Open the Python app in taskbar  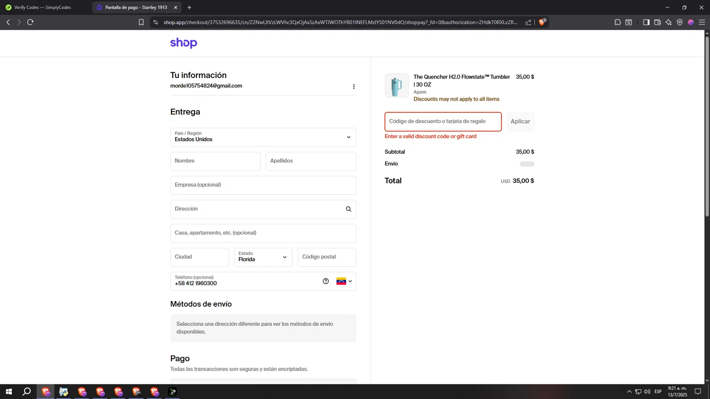coord(63,391)
